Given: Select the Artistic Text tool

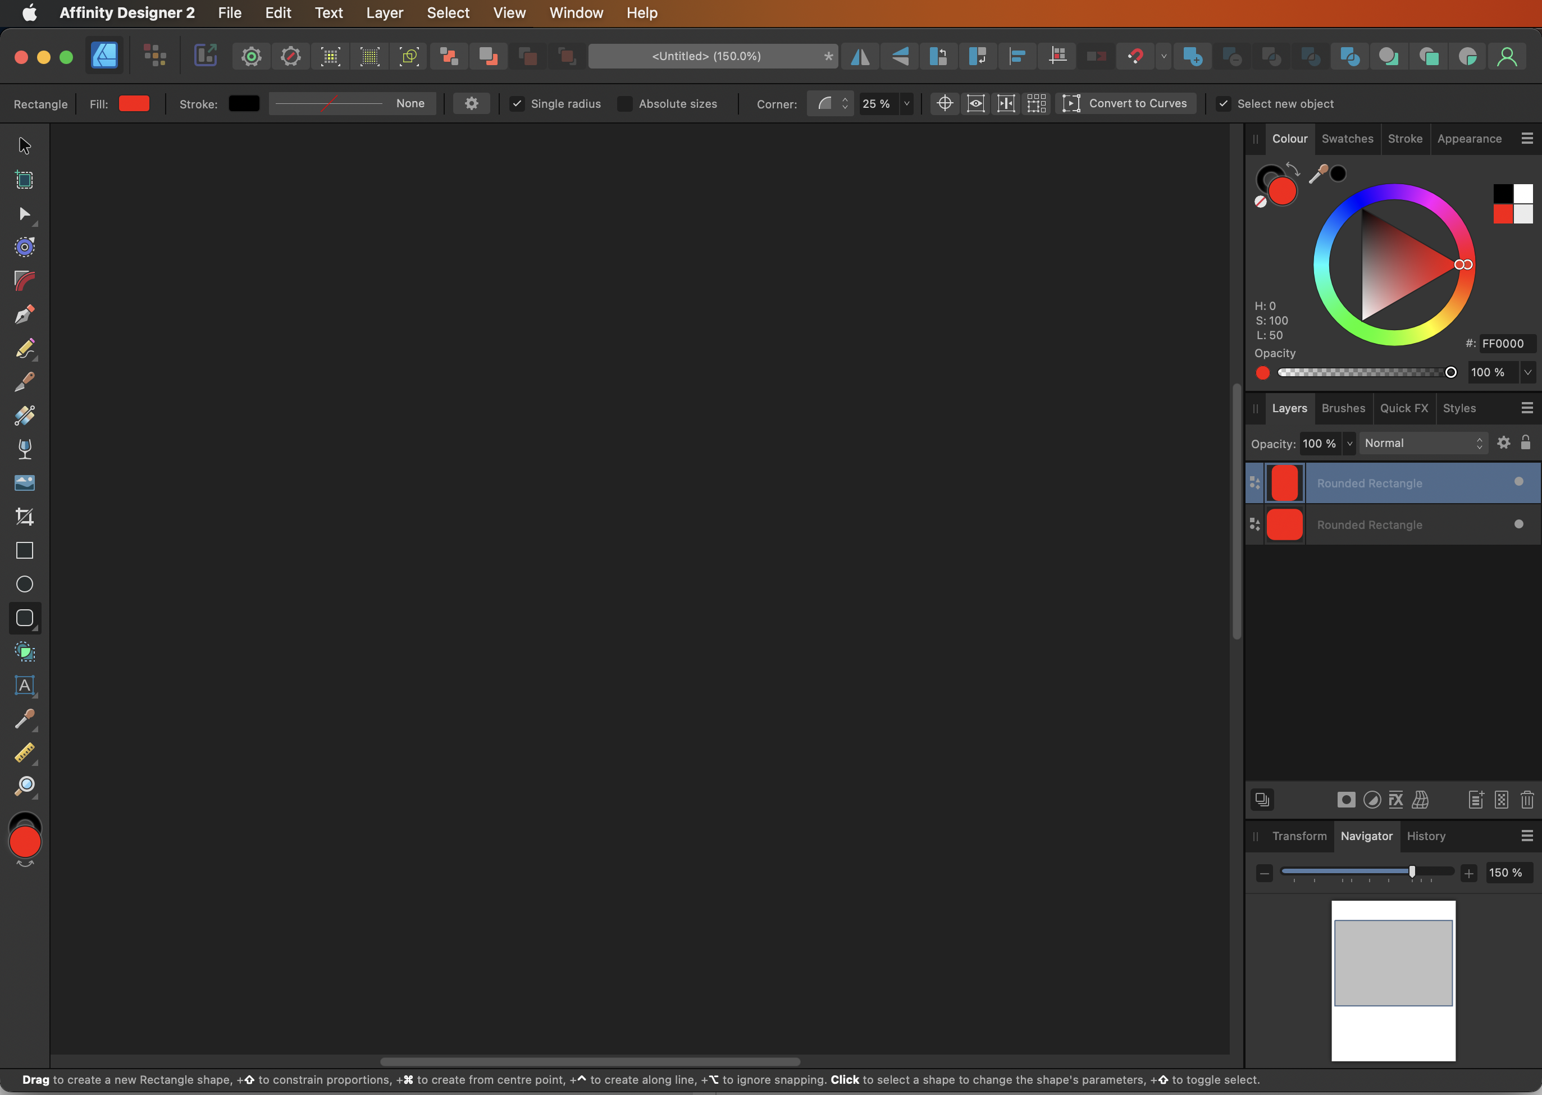Looking at the screenshot, I should 24,685.
